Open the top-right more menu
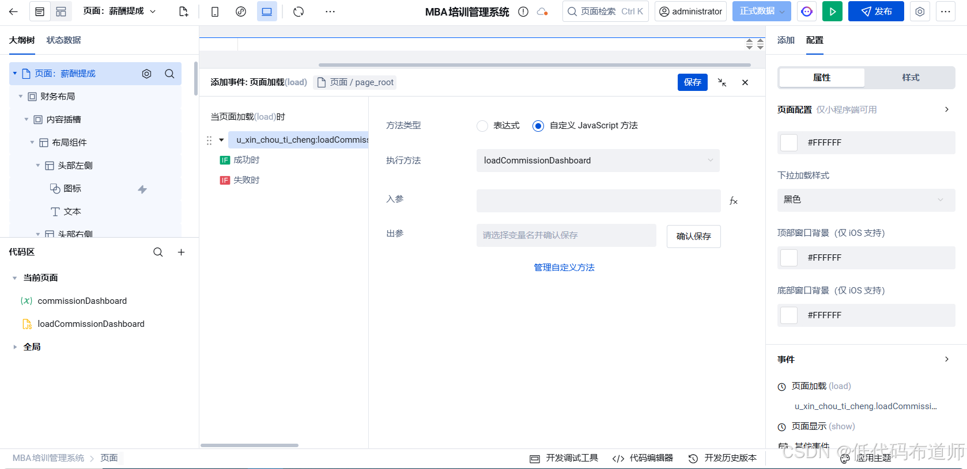Screen dimensions: 967x469 click(946, 12)
